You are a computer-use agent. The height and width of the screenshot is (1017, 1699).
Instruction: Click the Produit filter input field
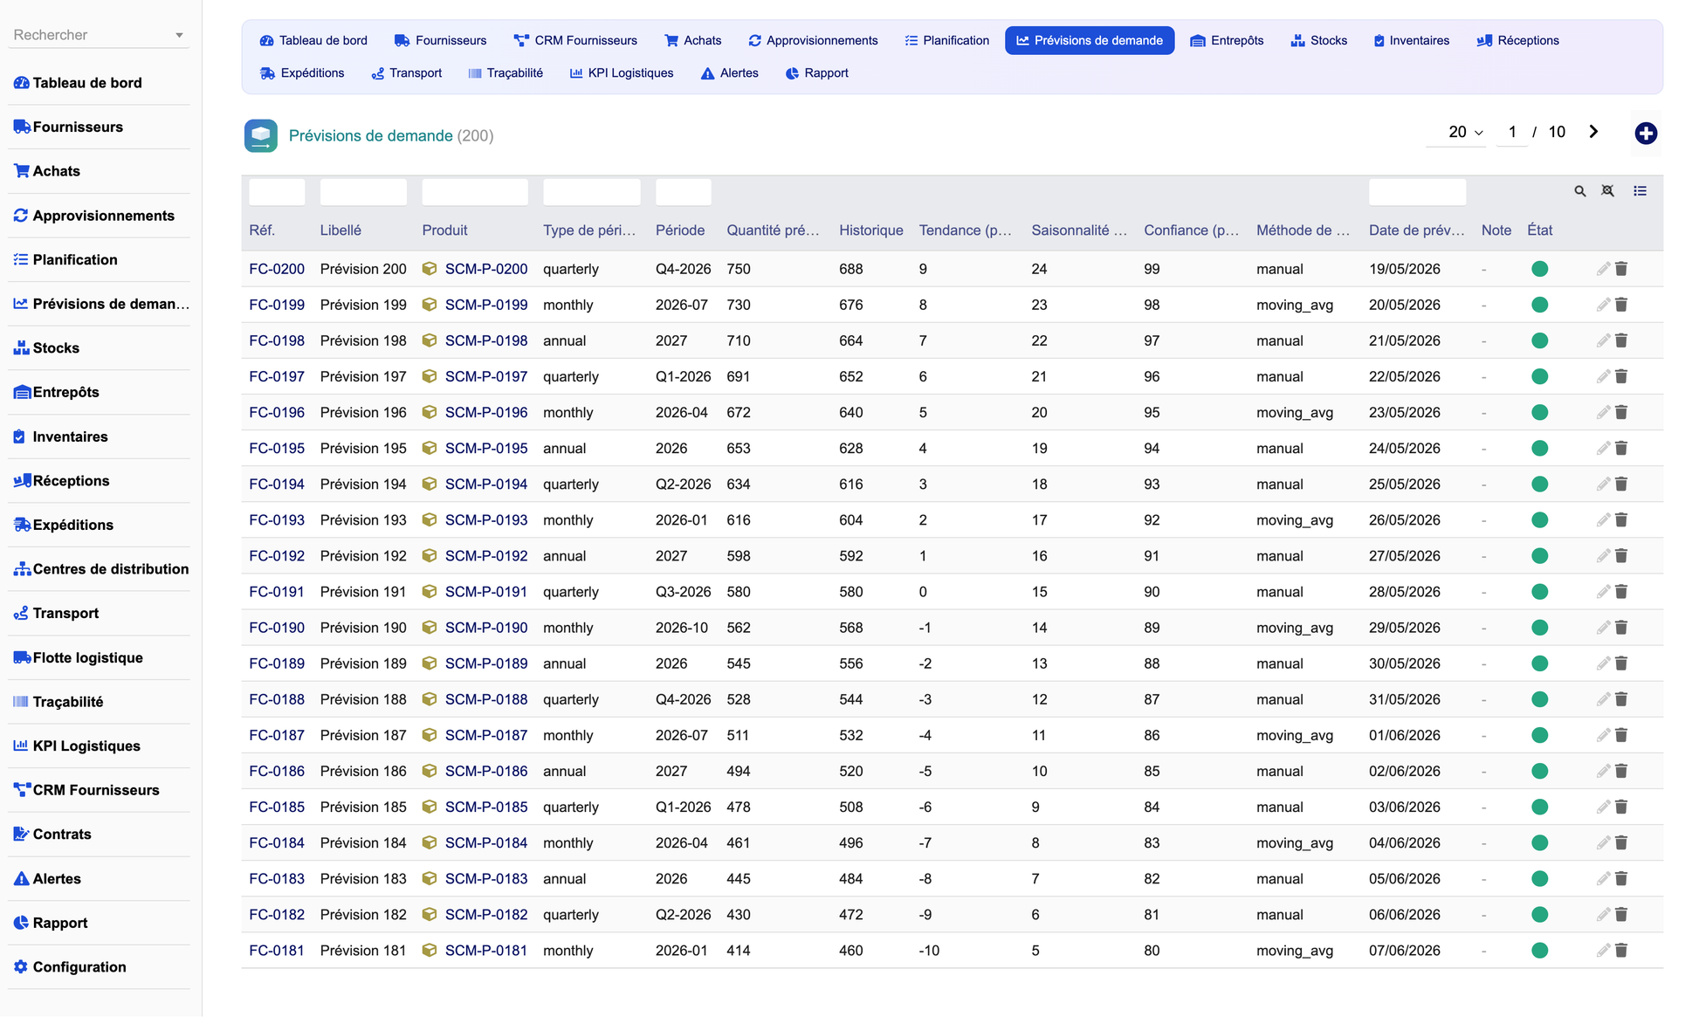click(x=475, y=192)
